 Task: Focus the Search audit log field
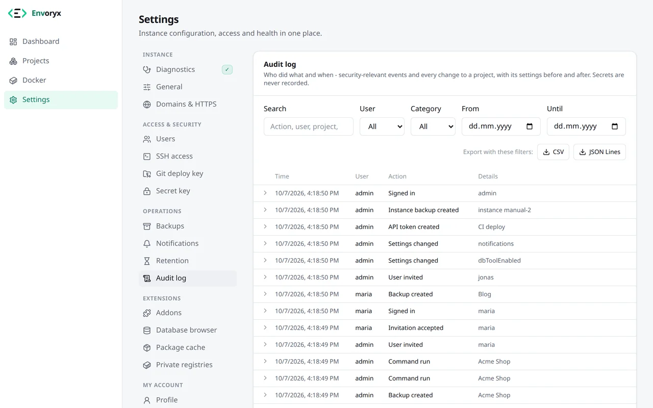pos(309,126)
